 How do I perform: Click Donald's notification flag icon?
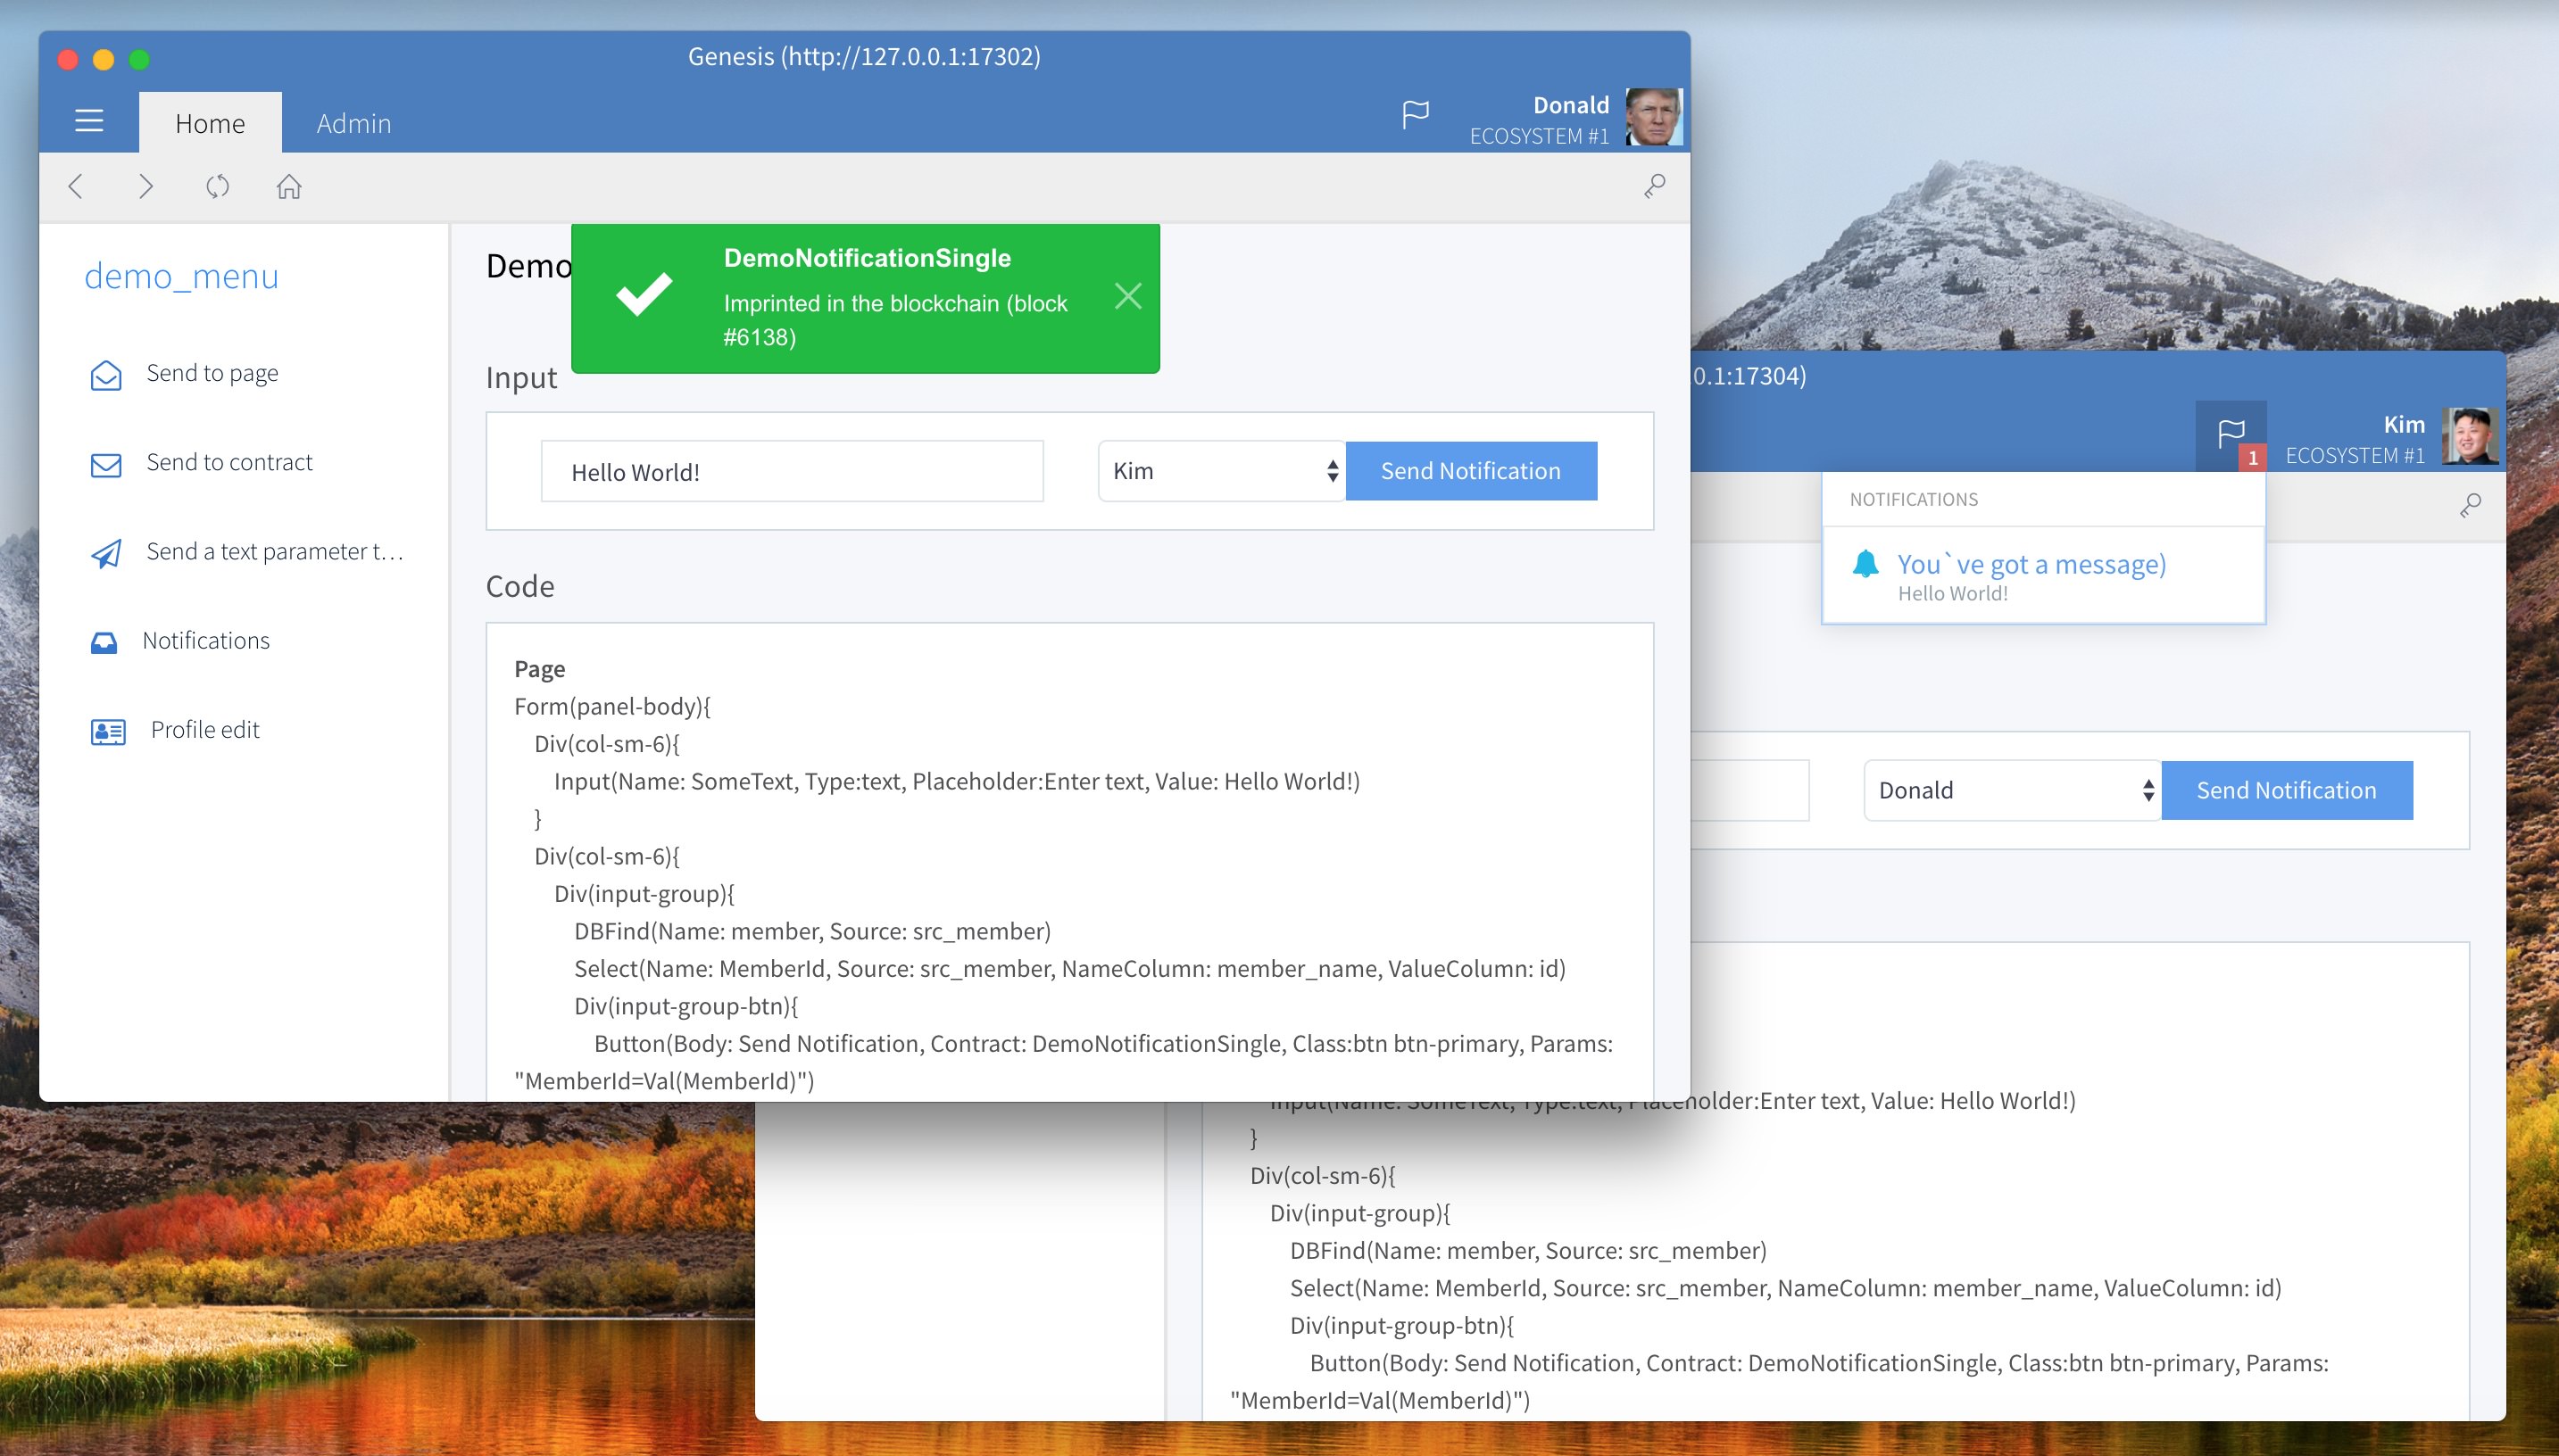[1415, 115]
